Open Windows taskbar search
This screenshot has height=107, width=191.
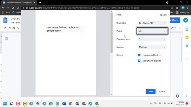tap(12, 104)
